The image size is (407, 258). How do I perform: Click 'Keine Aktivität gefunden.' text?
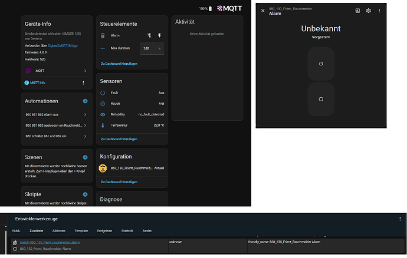pos(207,34)
